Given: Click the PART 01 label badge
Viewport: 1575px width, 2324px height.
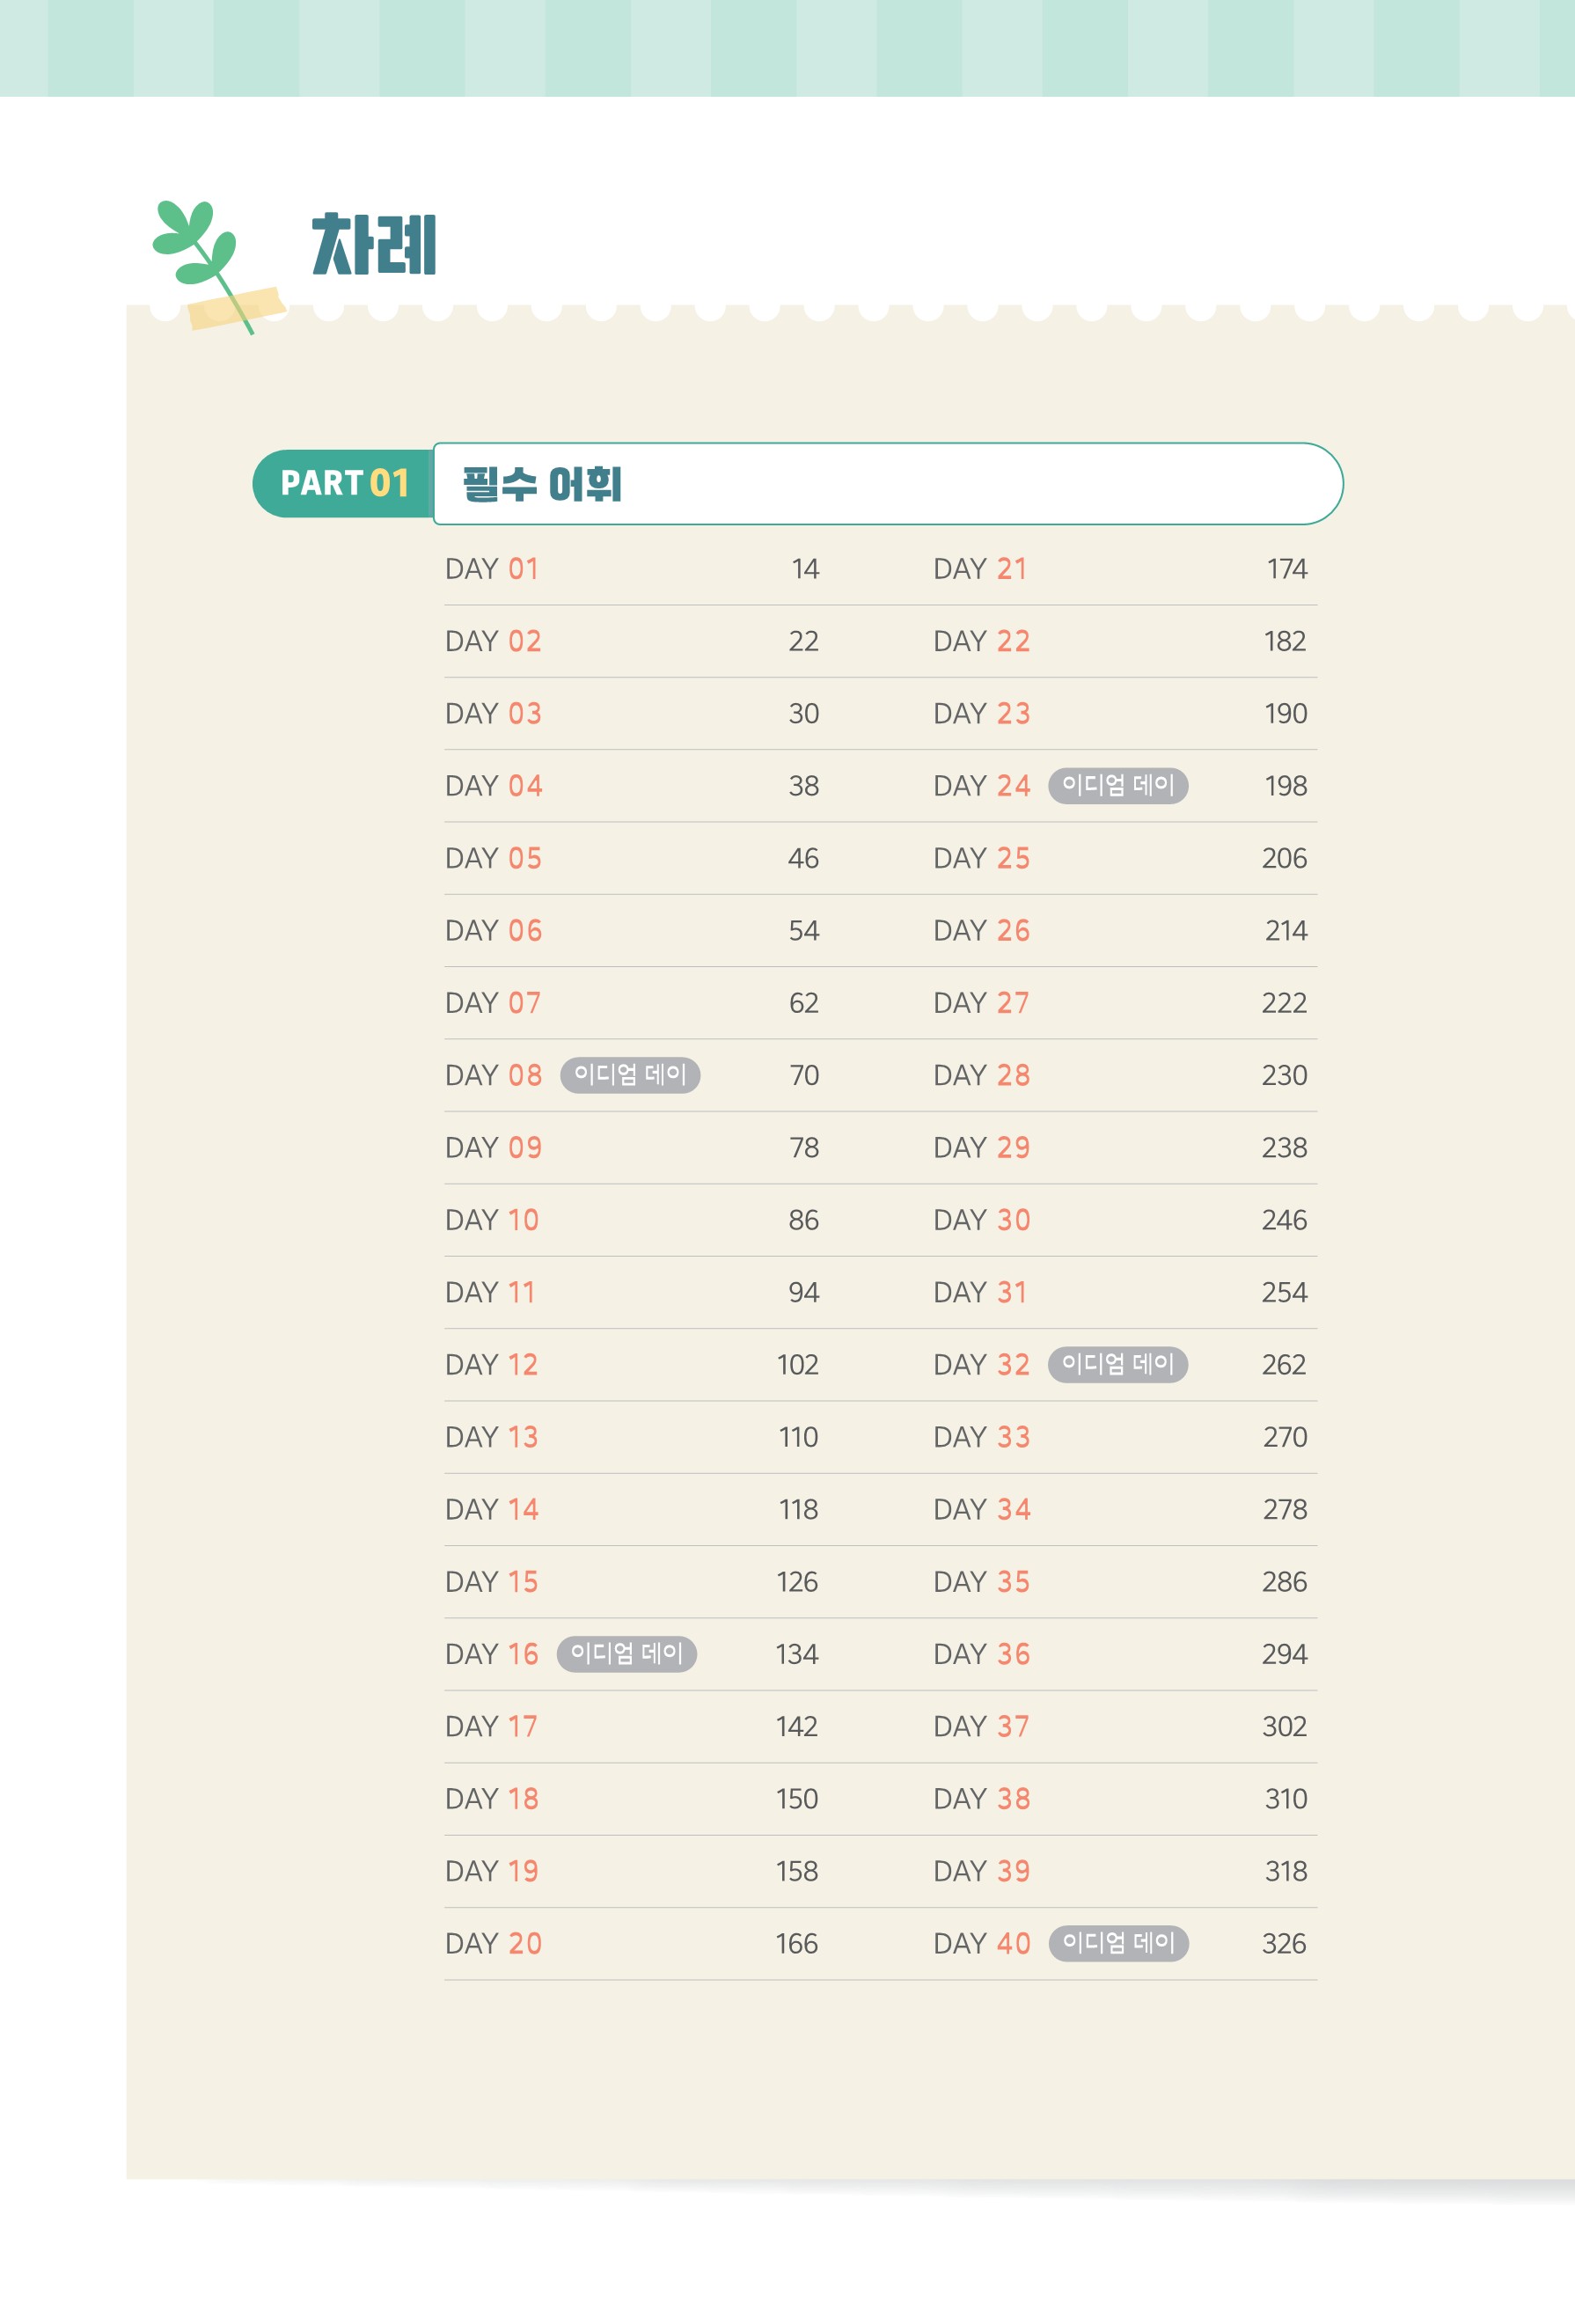Looking at the screenshot, I should (343, 483).
